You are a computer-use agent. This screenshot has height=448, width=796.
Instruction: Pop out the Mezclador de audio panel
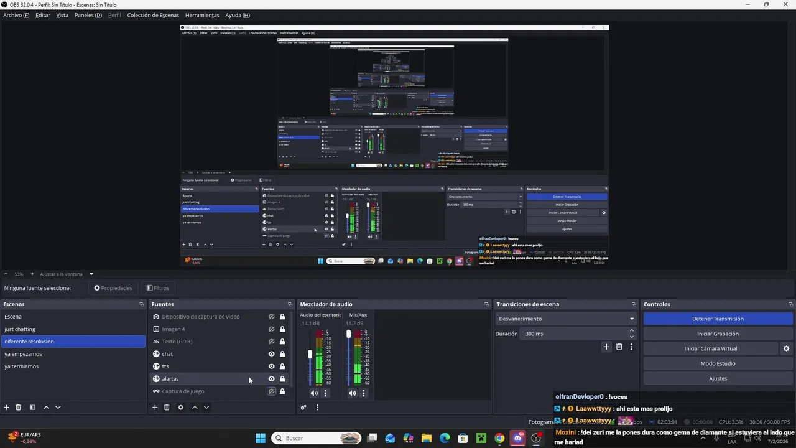[486, 304]
